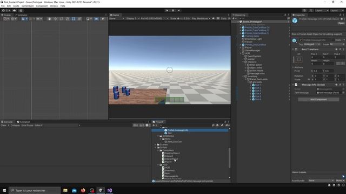Click the search icon in top toolbar
The width and height of the screenshot is (346, 194).
311,11
